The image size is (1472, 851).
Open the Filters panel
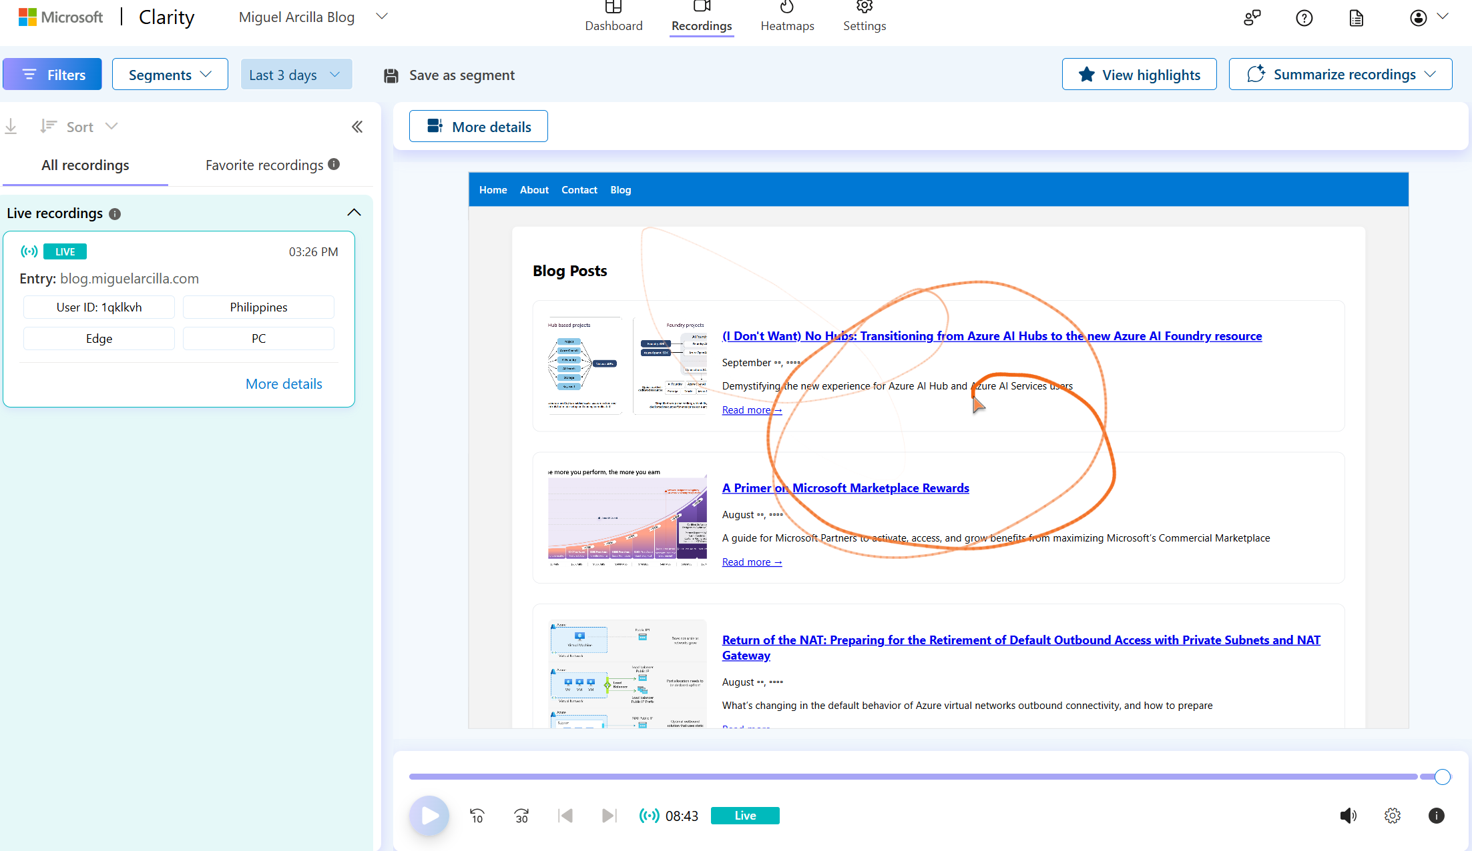coord(53,74)
